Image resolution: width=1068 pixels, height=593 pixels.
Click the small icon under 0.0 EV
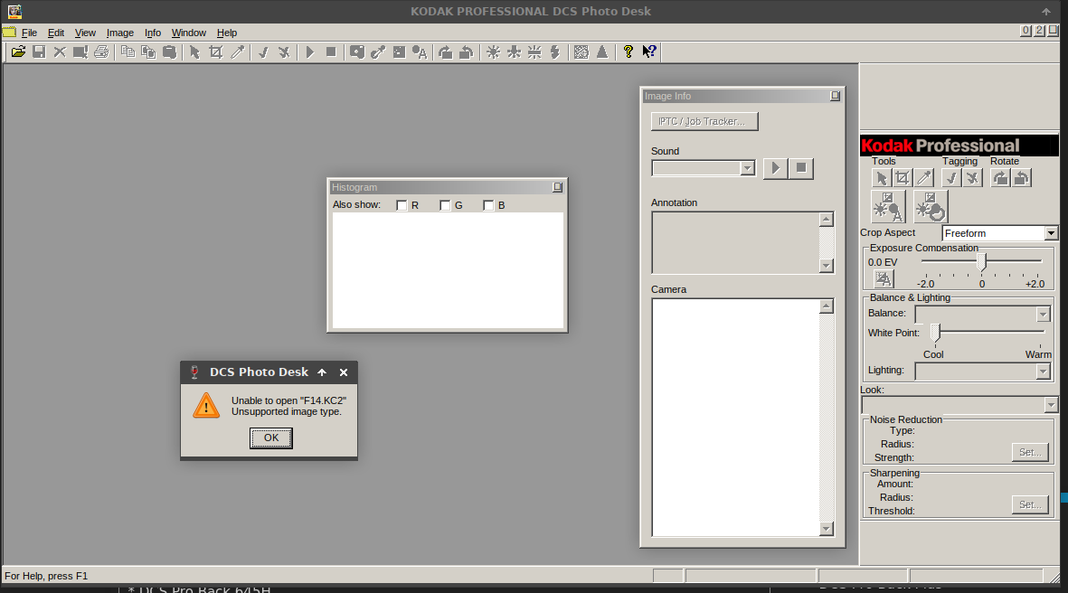[884, 279]
